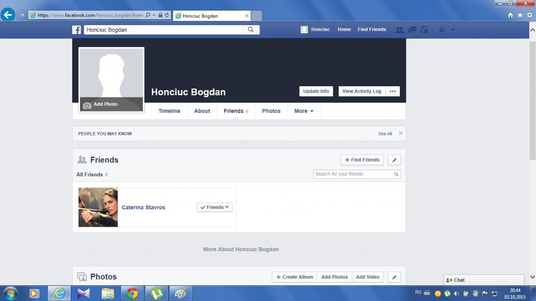Click scrollbar down arrow
The height and width of the screenshot is (301, 536).
pos(532,277)
